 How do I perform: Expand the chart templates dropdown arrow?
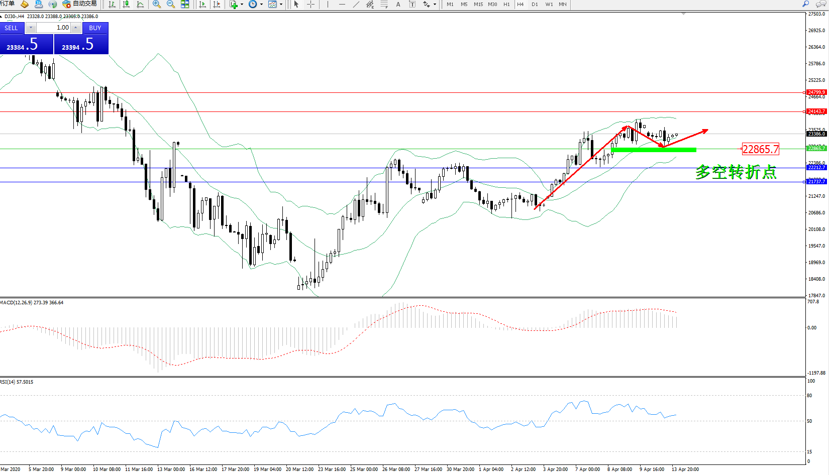(281, 5)
